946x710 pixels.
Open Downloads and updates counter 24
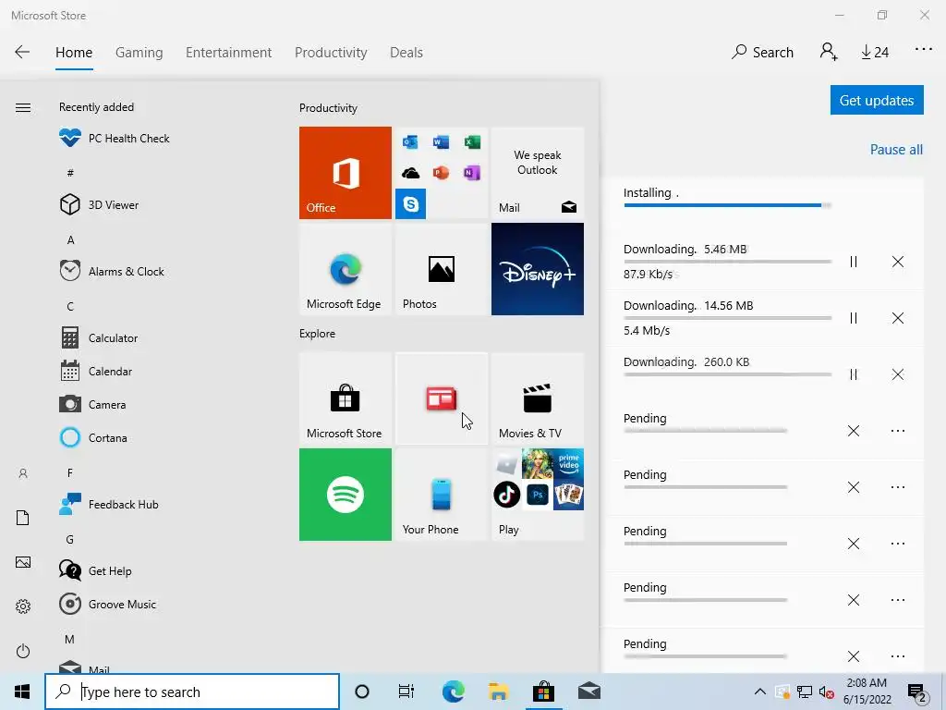(x=875, y=53)
